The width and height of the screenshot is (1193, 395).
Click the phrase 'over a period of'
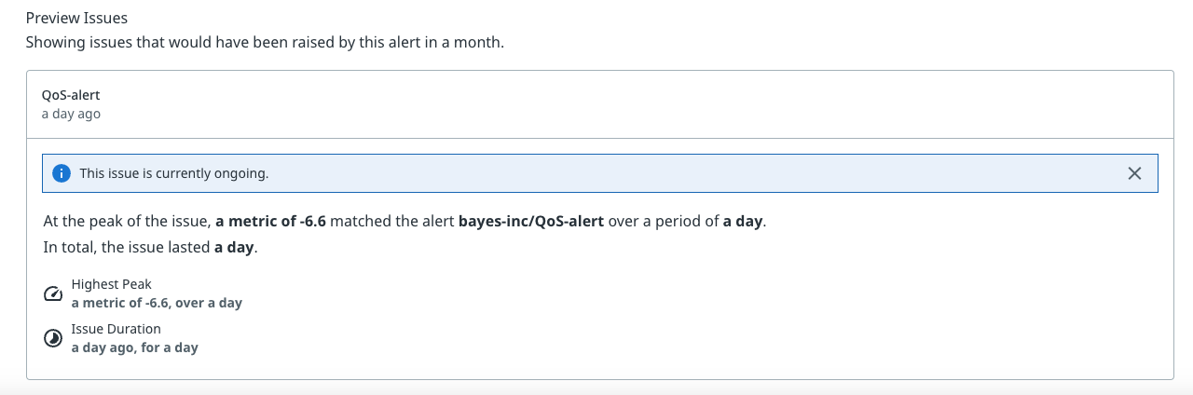pyautogui.click(x=664, y=222)
